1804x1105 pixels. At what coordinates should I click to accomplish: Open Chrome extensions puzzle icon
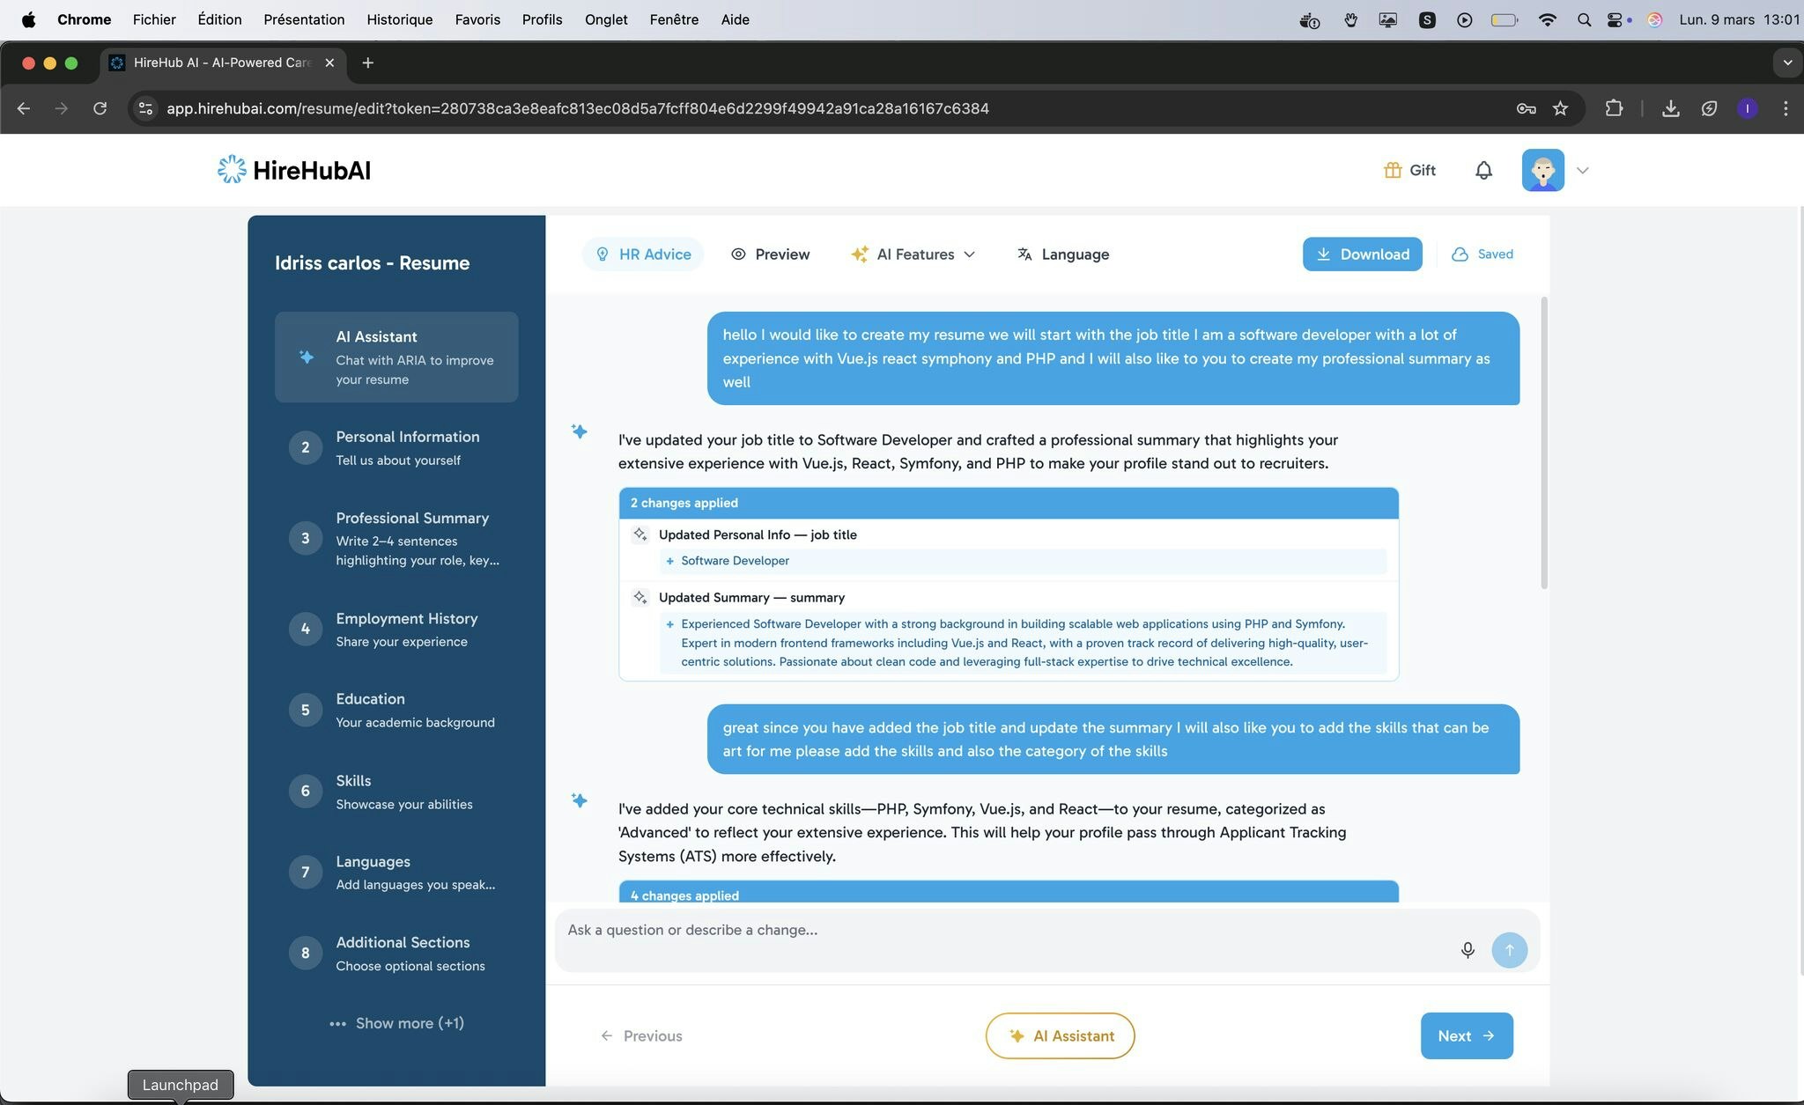coord(1613,108)
